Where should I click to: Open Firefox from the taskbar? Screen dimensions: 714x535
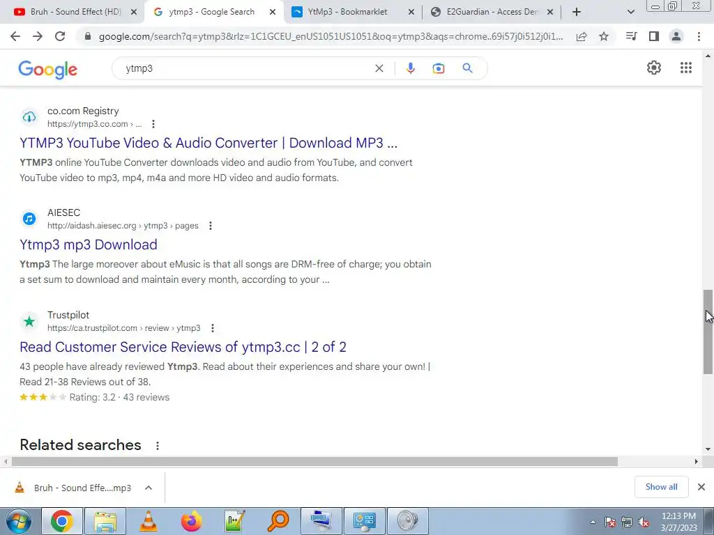pyautogui.click(x=191, y=521)
